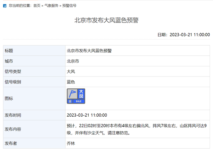Go to 气象服务 in the breadcrumb
Screen dimensions: 213x152
[51, 5]
